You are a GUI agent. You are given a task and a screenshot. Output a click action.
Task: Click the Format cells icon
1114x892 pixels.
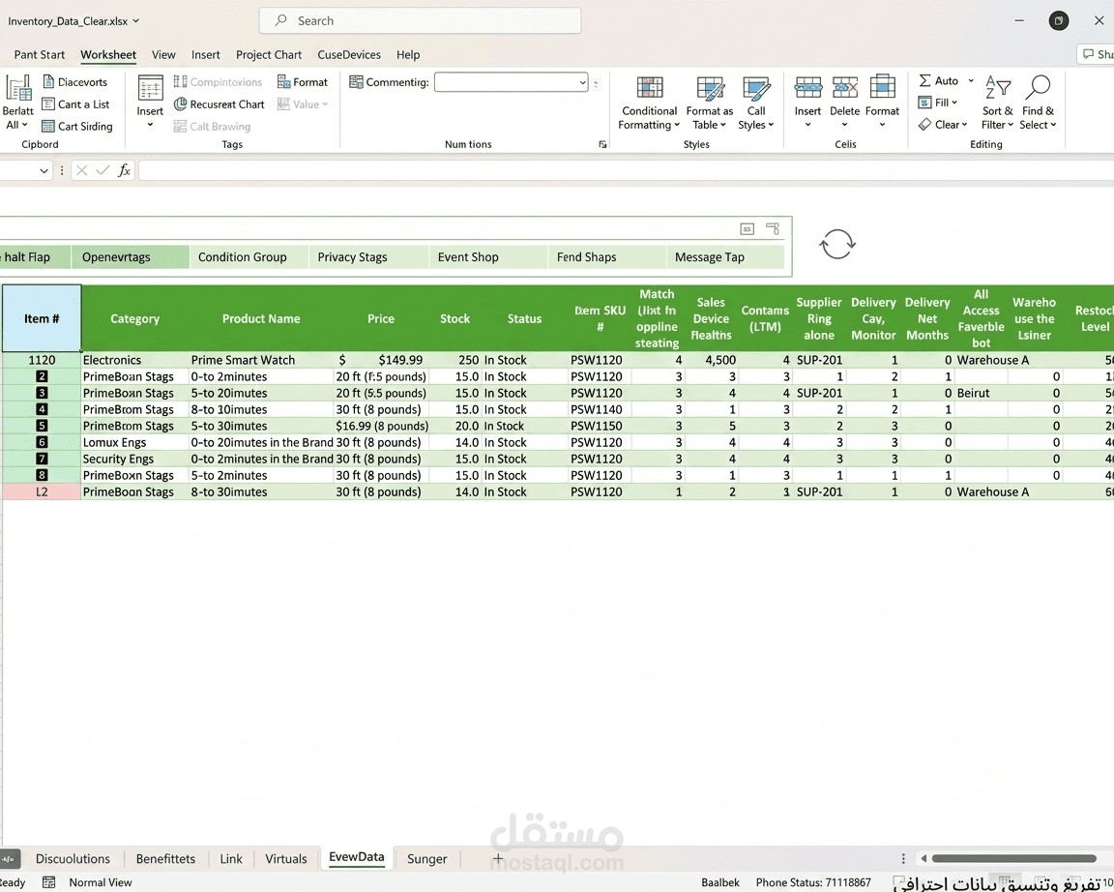882,87
